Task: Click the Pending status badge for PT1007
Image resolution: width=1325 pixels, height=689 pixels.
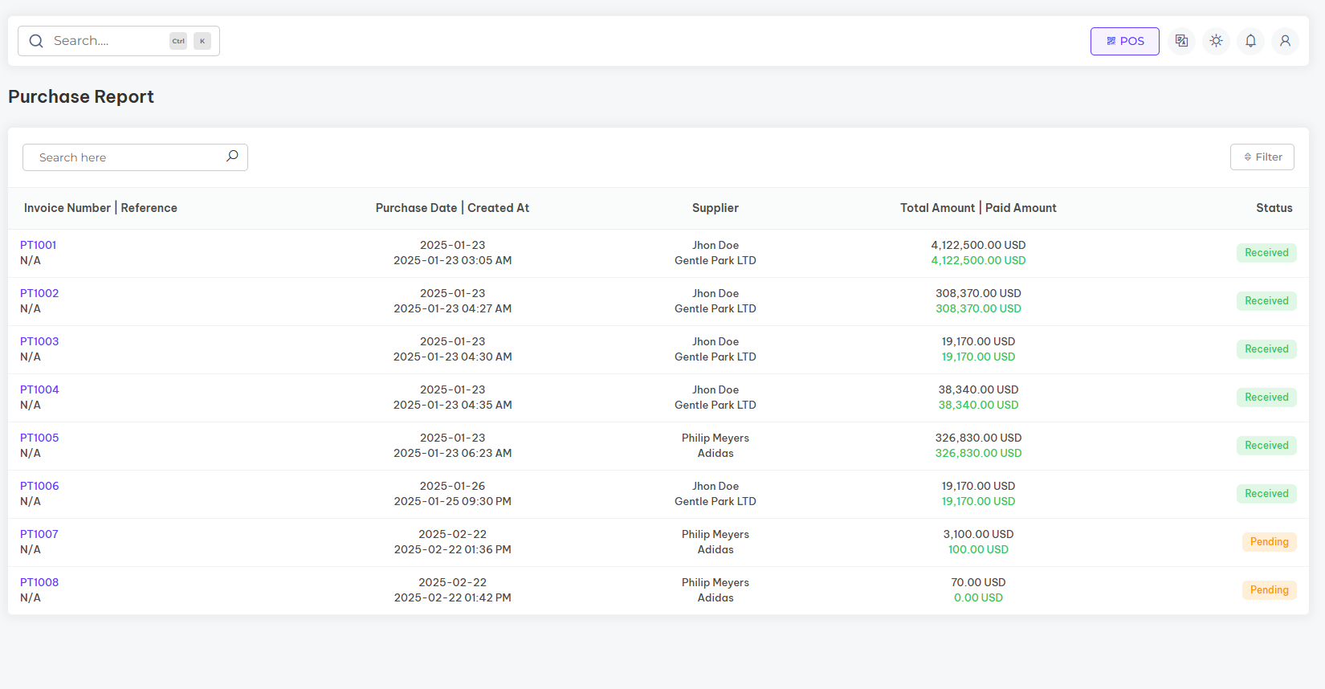Action: [x=1269, y=542]
